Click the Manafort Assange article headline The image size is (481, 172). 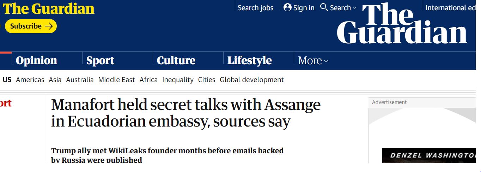click(x=186, y=113)
